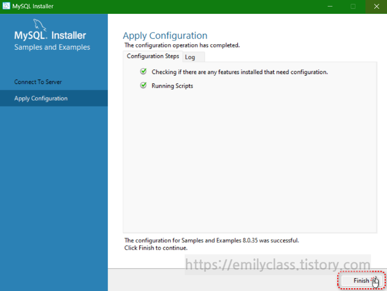
Task: Click the MySQL dolphin logo
Action: point(39,25)
